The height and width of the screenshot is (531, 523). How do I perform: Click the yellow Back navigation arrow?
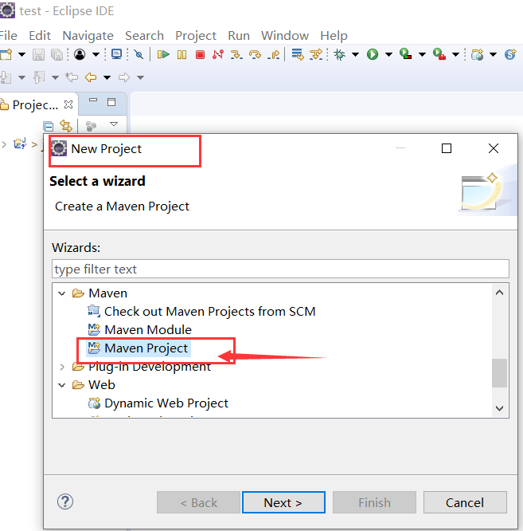click(91, 77)
